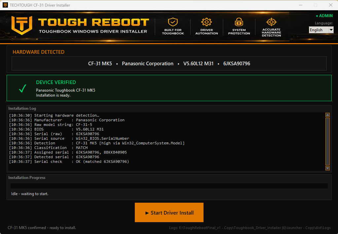
Task: Click the detected hardware info field
Action: (169, 64)
